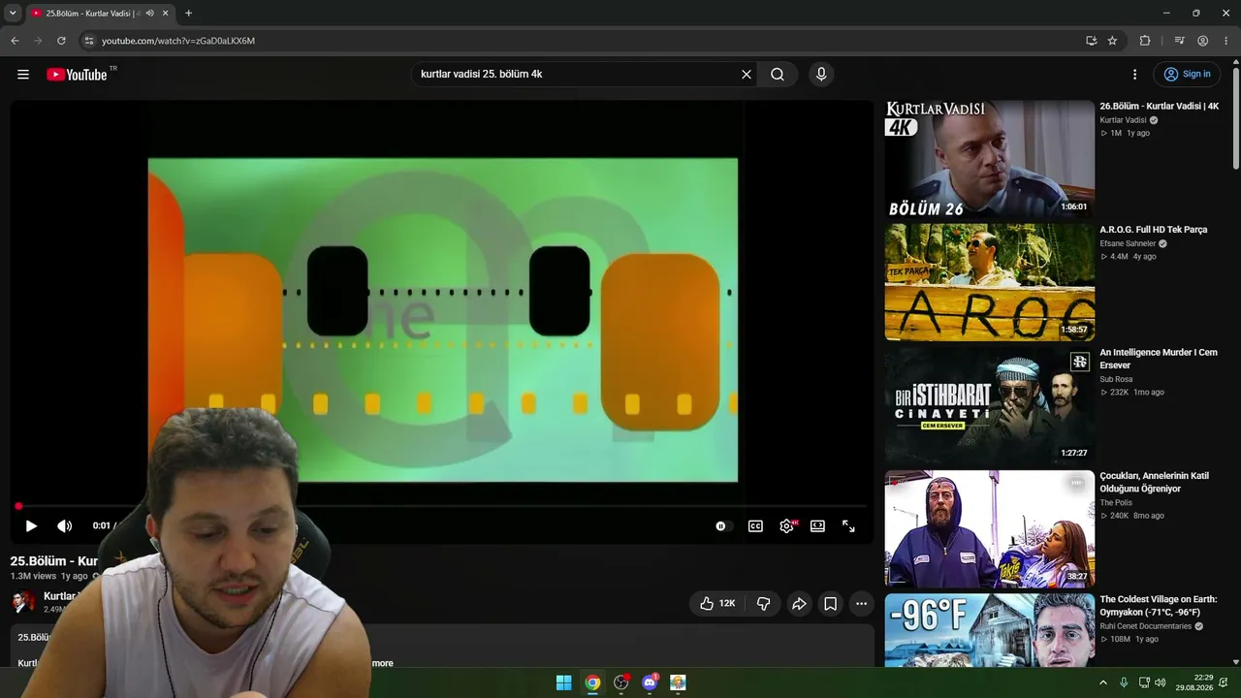This screenshot has height=698, width=1241.
Task: Open the Chrome three-dot menu
Action: click(x=1225, y=41)
